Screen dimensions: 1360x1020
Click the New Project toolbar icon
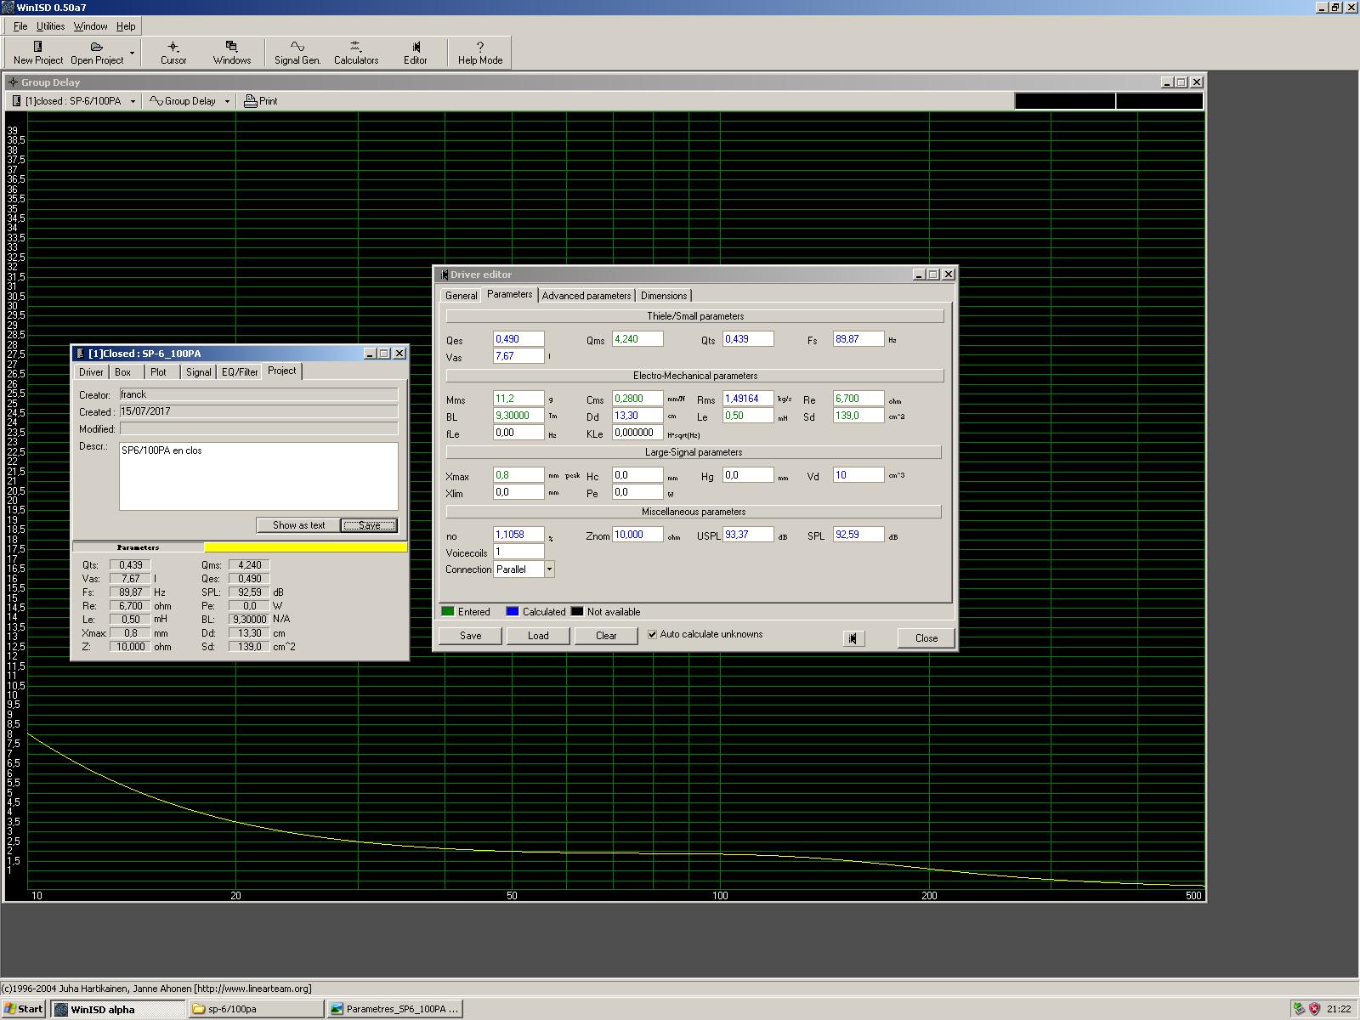(37, 52)
